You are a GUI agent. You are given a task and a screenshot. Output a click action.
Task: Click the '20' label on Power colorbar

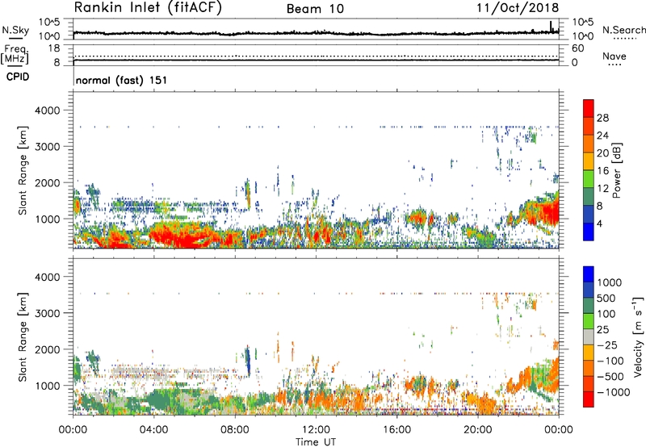[602, 153]
